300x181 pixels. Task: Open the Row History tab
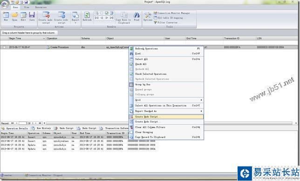point(41,129)
